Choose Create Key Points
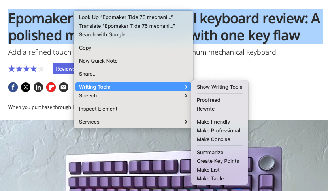Viewport: 328px width, 191px height. click(220, 161)
